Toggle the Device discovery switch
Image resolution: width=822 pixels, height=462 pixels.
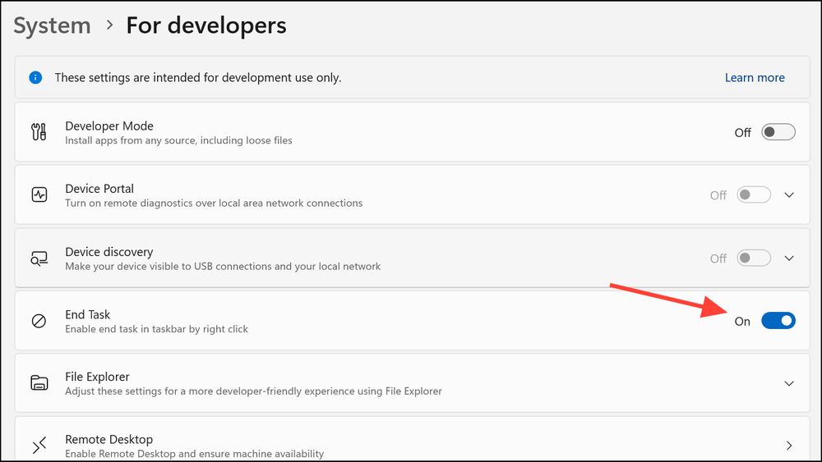point(754,258)
